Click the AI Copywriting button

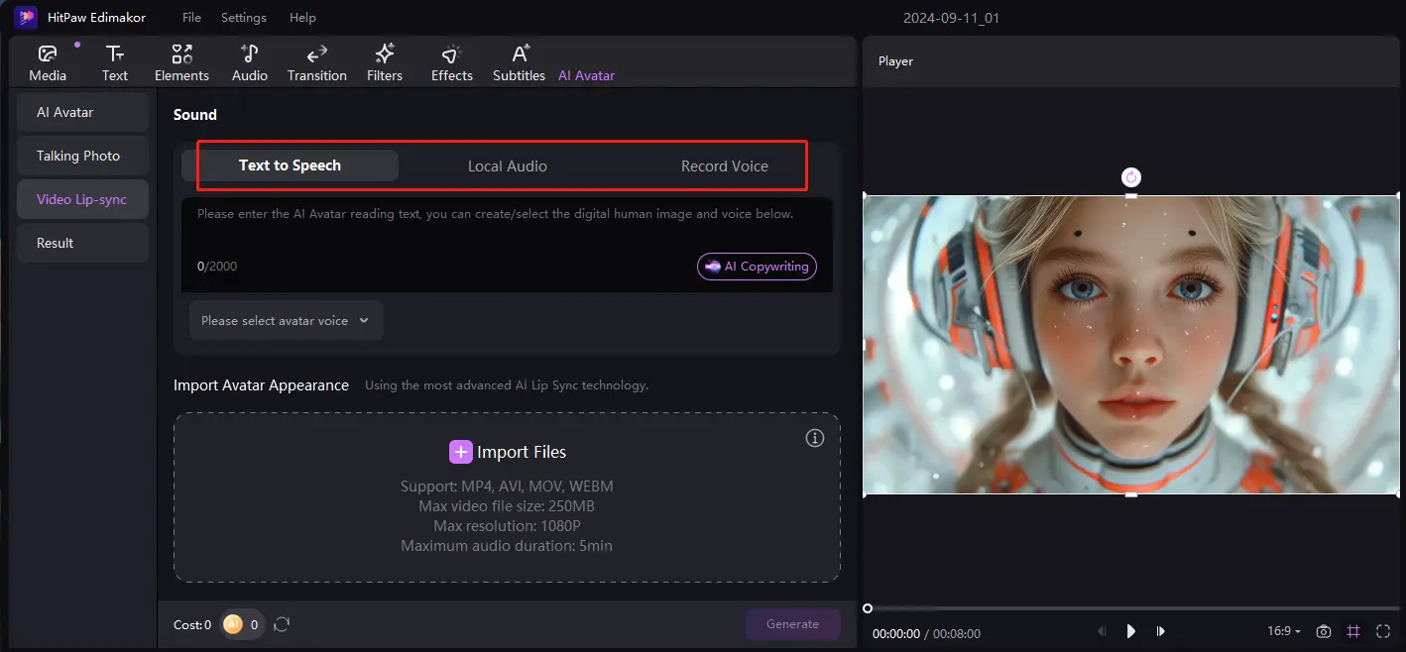[x=757, y=266]
